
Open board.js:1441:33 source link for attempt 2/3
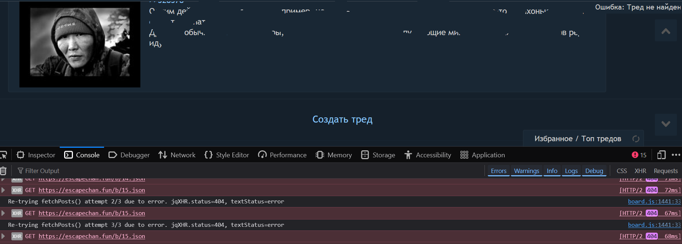654,202
